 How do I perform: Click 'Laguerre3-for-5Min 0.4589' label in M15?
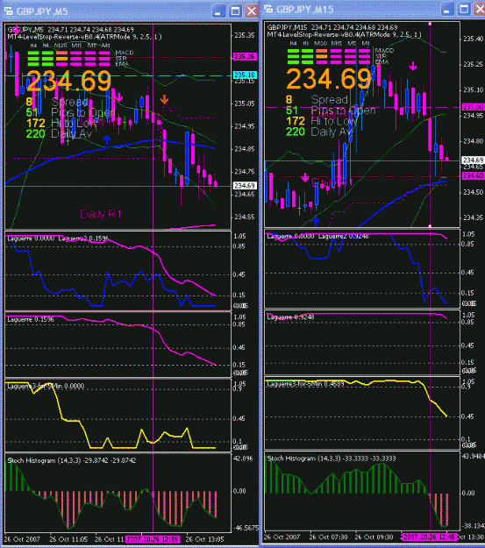[x=305, y=384]
